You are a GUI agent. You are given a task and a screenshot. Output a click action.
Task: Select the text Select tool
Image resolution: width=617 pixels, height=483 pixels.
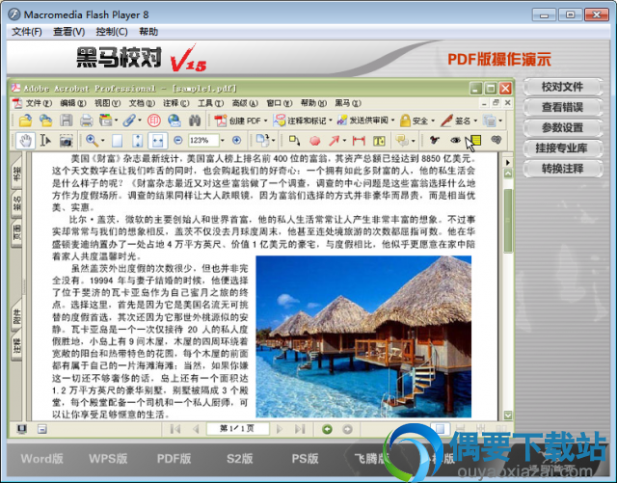45,141
